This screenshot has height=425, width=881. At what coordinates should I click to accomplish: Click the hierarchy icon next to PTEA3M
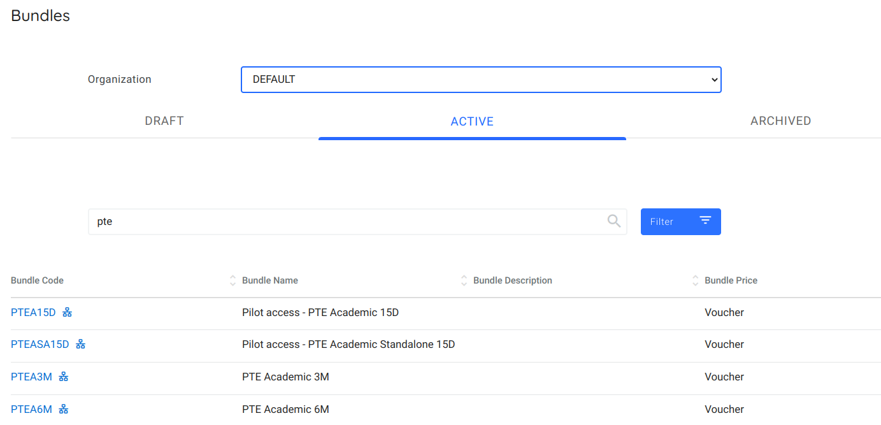63,377
